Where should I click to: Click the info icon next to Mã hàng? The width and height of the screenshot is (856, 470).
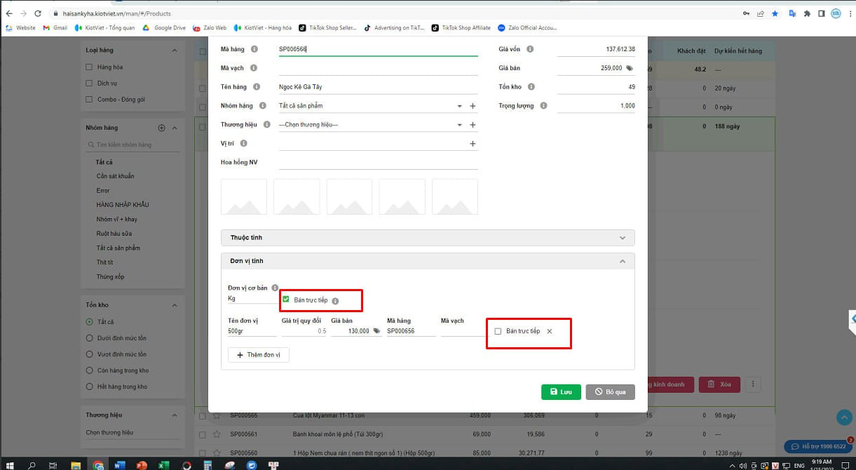[x=254, y=49]
